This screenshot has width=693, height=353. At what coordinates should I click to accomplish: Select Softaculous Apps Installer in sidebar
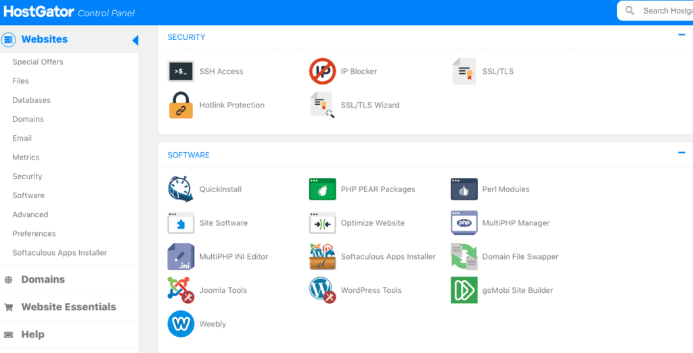60,253
